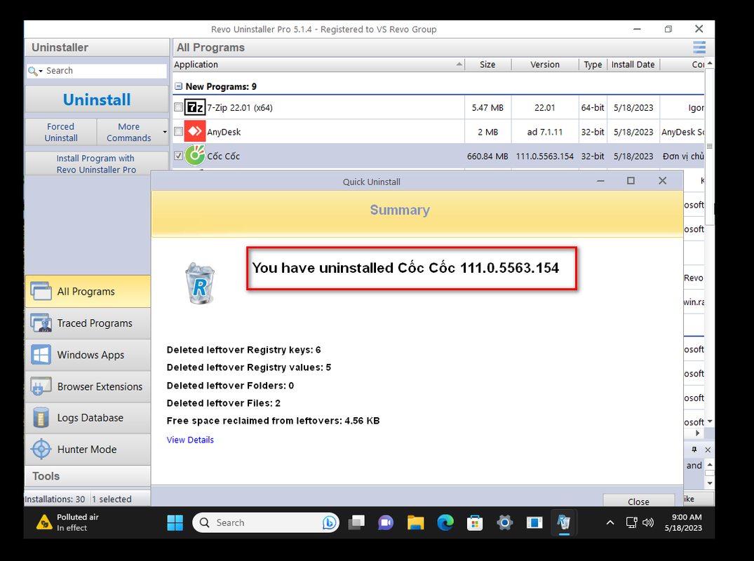This screenshot has height=561, width=754.
Task: Open Settings gear on taskbar
Action: point(504,522)
